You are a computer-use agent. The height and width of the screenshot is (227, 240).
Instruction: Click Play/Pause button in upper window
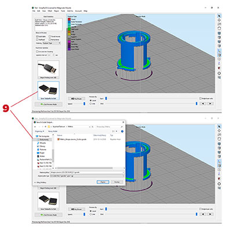tap(77, 99)
